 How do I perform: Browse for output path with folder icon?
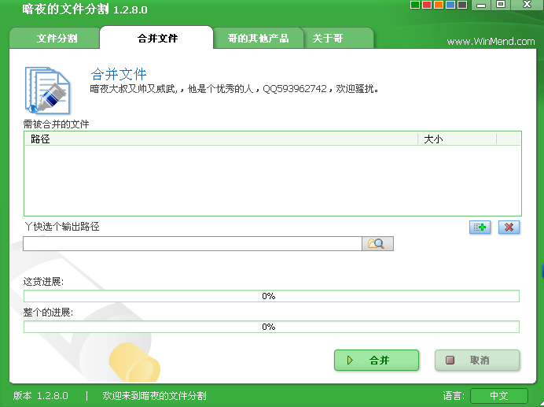click(377, 243)
